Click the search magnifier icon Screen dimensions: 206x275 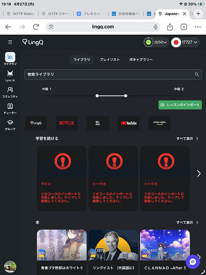pos(197,74)
